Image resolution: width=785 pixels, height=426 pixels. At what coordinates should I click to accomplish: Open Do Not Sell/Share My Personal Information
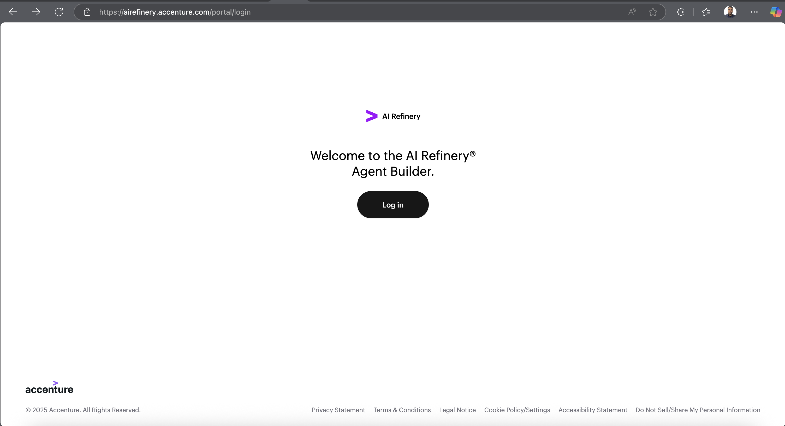[698, 410]
